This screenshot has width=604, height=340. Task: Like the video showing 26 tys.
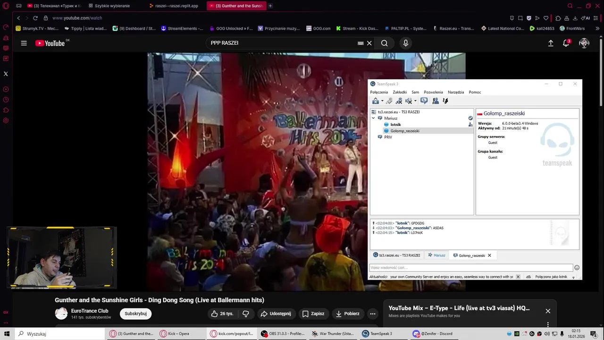pyautogui.click(x=222, y=314)
